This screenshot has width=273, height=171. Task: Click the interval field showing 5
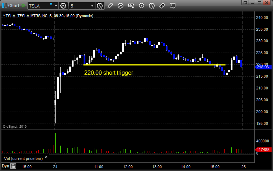click(x=80, y=6)
